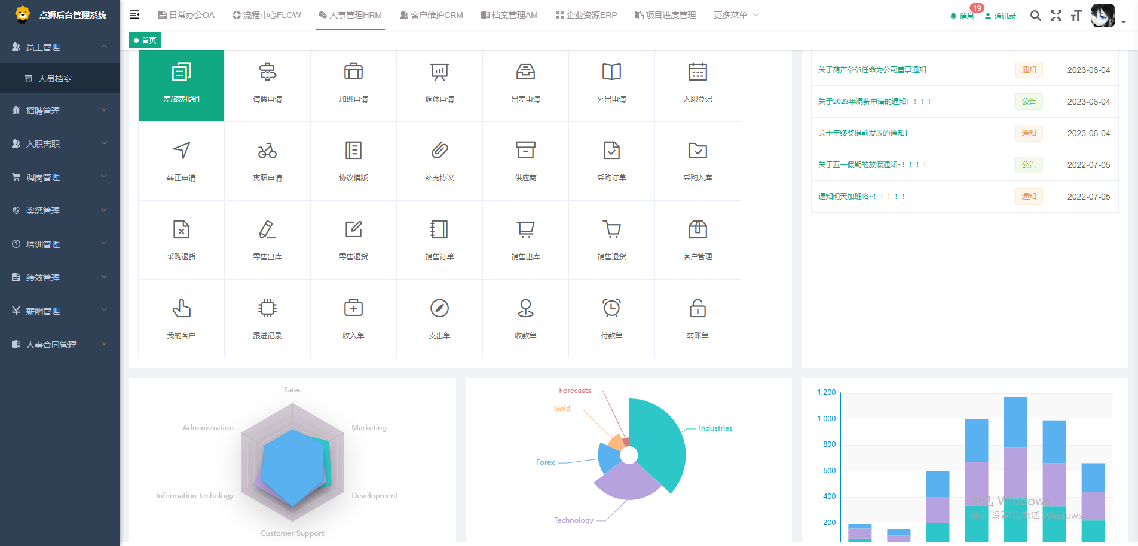1138x546 pixels.
Task: Open the 付款单 alarm clock icon
Action: click(611, 308)
